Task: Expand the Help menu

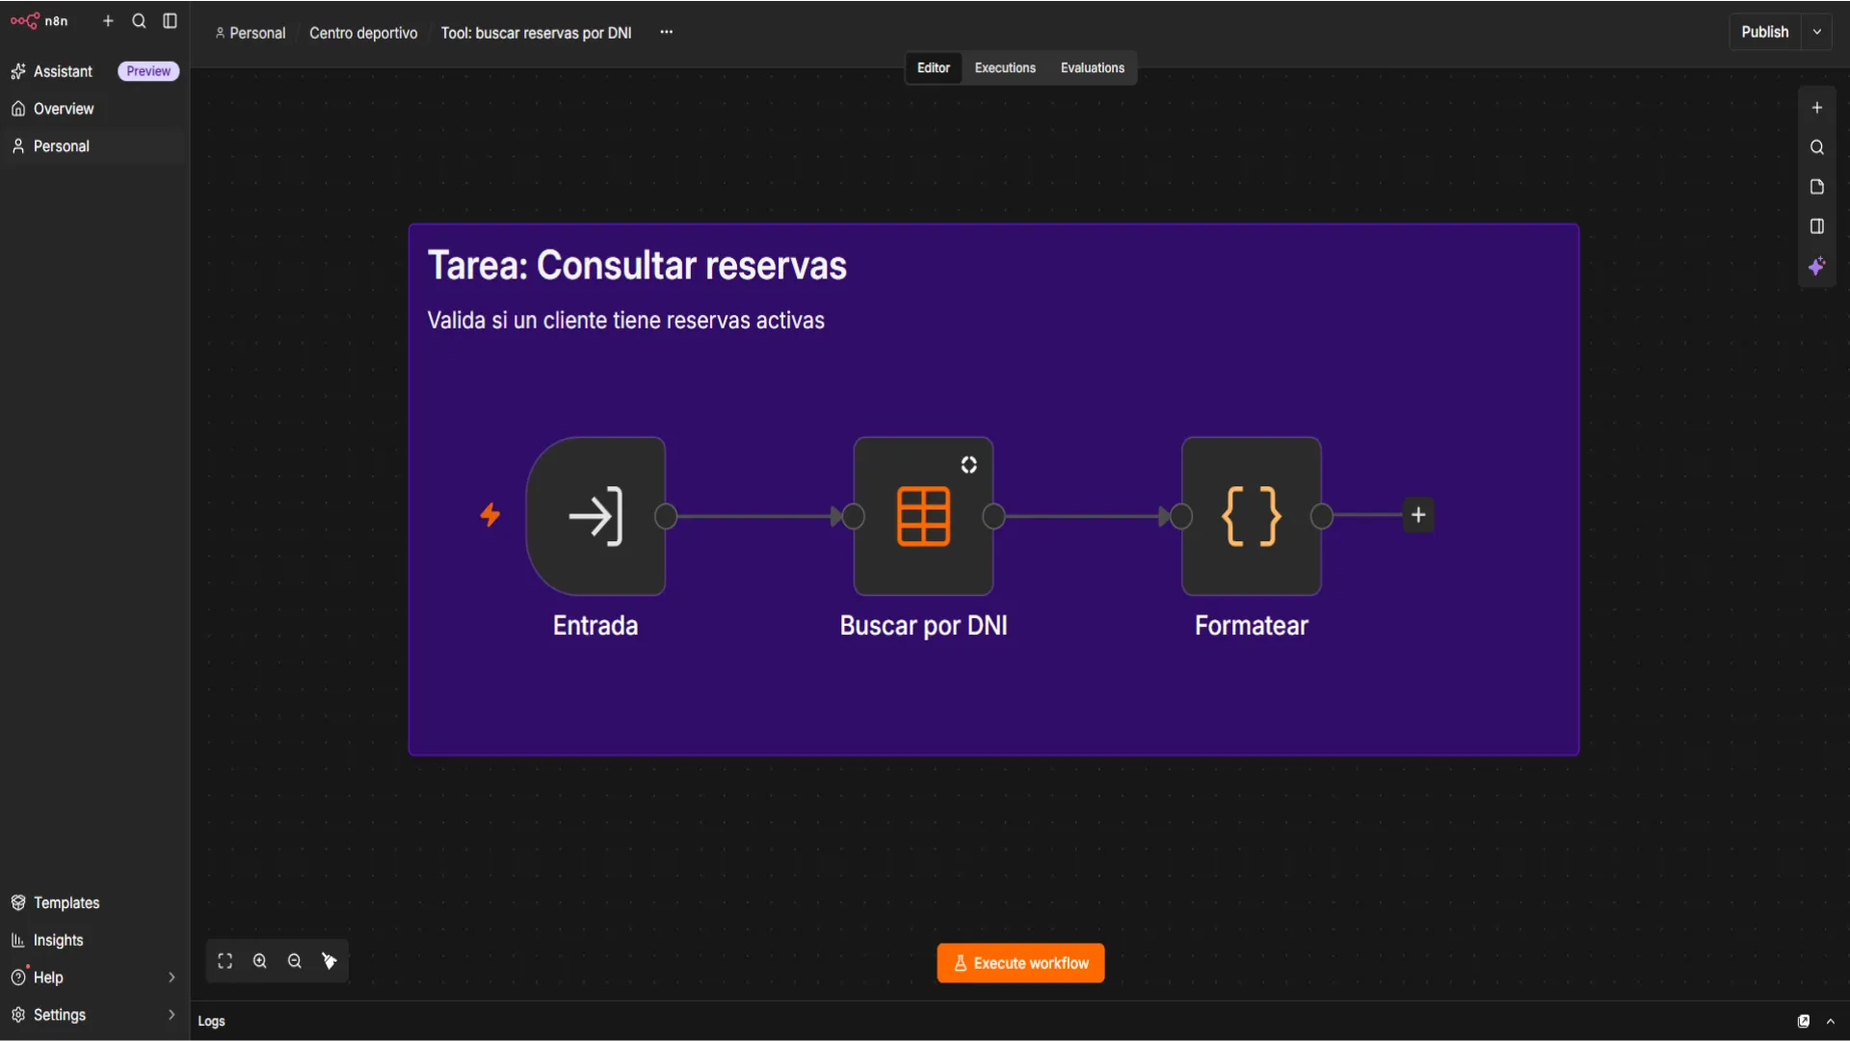Action: click(x=93, y=977)
